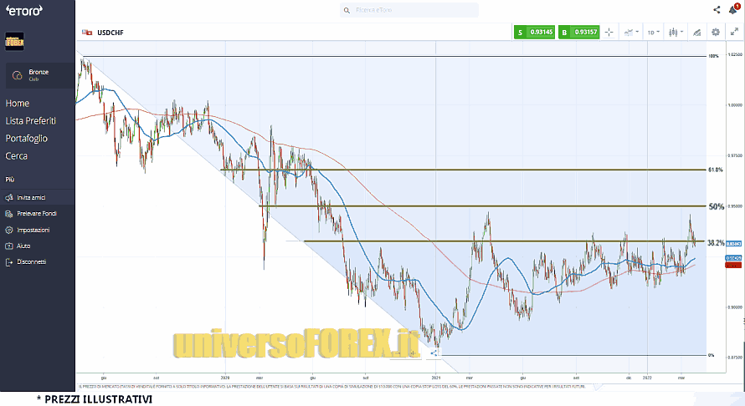The image size is (745, 406).
Task: Open Portafoglio from the sidebar
Action: (x=27, y=139)
